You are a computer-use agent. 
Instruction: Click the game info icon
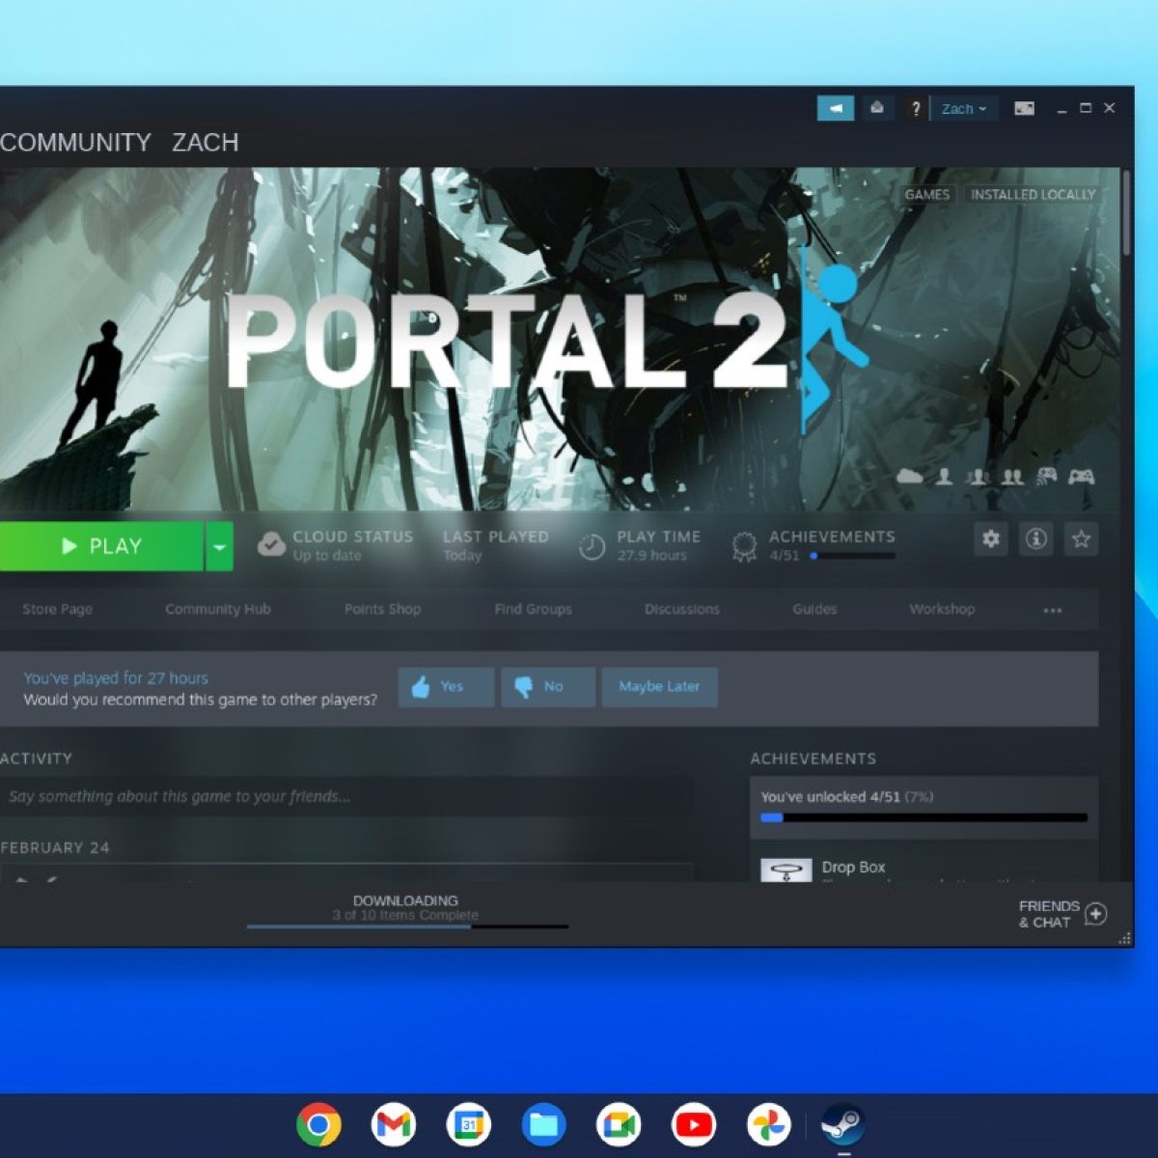click(x=1036, y=539)
